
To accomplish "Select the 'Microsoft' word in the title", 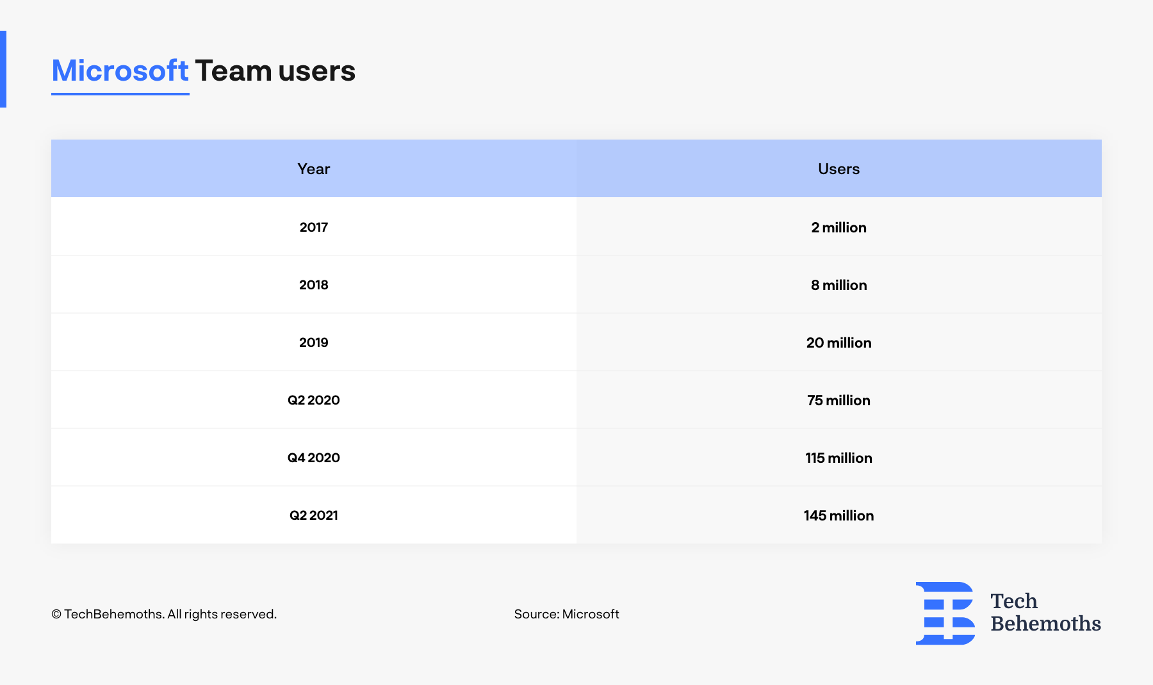I will [x=120, y=70].
